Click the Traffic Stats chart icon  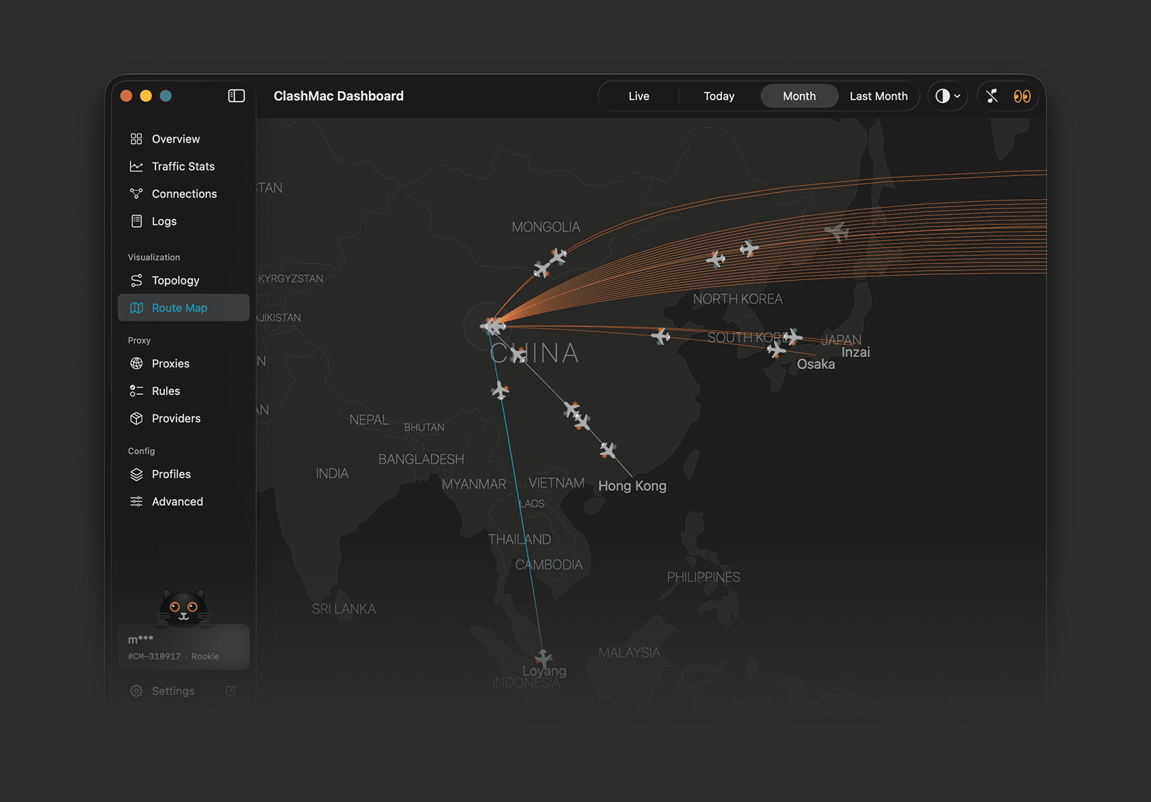pyautogui.click(x=136, y=166)
